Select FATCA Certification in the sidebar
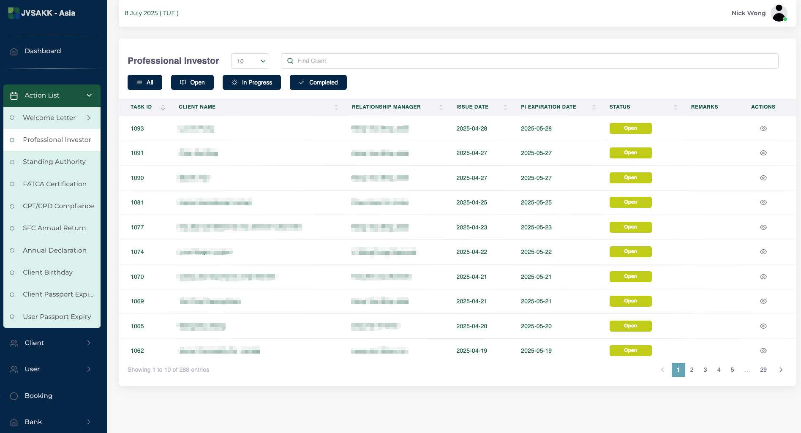801x433 pixels. pos(54,184)
